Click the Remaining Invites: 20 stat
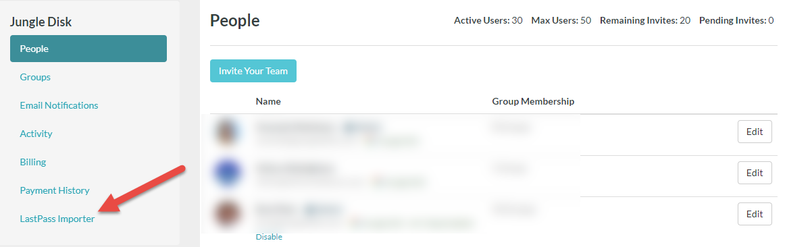787x247 pixels. click(645, 20)
